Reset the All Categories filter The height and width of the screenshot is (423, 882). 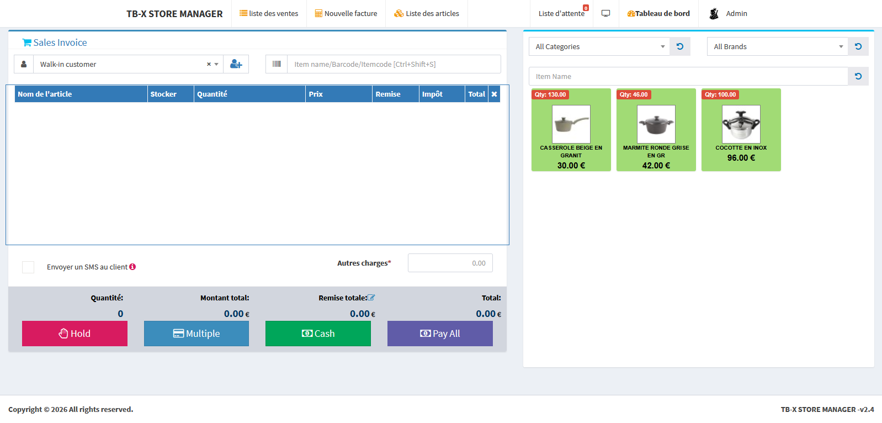(680, 46)
